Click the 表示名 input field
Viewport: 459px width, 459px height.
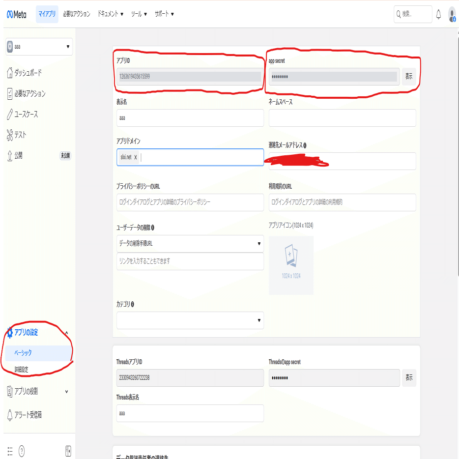tap(190, 118)
